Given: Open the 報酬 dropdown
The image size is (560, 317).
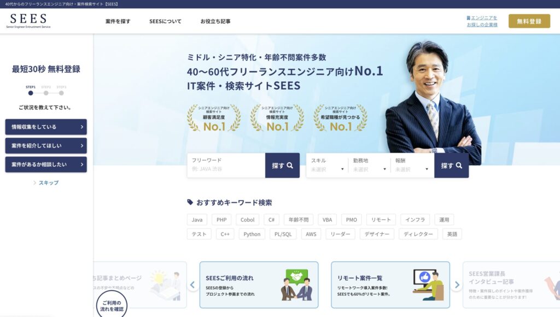Looking at the screenshot, I should [411, 166].
